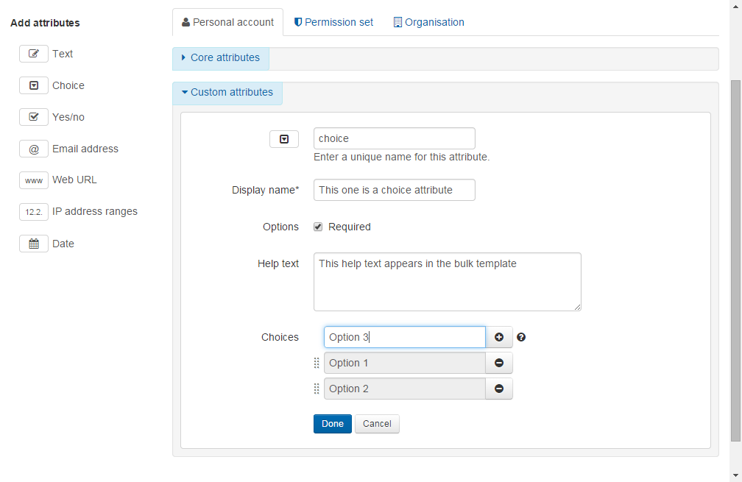
Task: Click the Web URL attribute icon
Action: tap(33, 180)
